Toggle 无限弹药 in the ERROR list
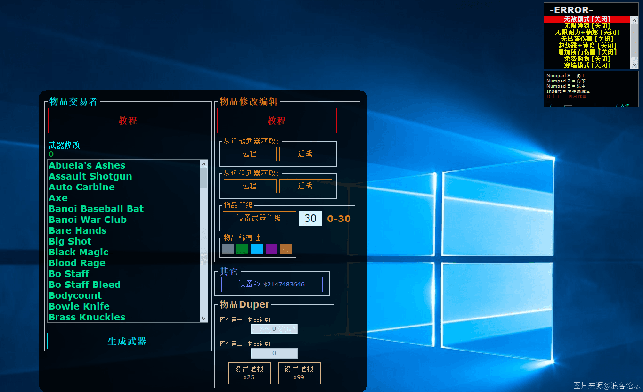Viewport: 643px width, 392px height. [x=587, y=26]
